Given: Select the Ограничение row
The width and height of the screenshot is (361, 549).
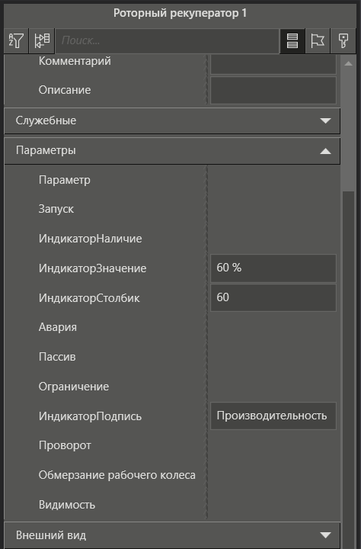Looking at the screenshot, I should click(x=172, y=387).
